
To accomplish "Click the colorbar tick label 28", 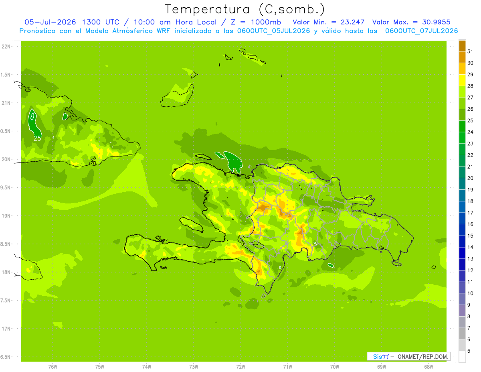I will [x=470, y=86].
